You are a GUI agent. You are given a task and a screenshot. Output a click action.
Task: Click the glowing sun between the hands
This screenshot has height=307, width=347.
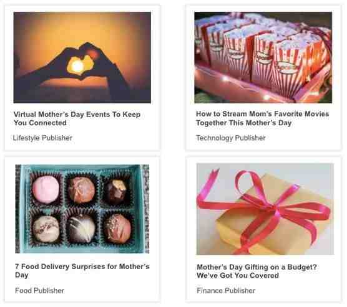coord(78,65)
